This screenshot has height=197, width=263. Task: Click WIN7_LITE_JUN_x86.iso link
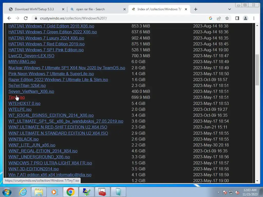32,145
